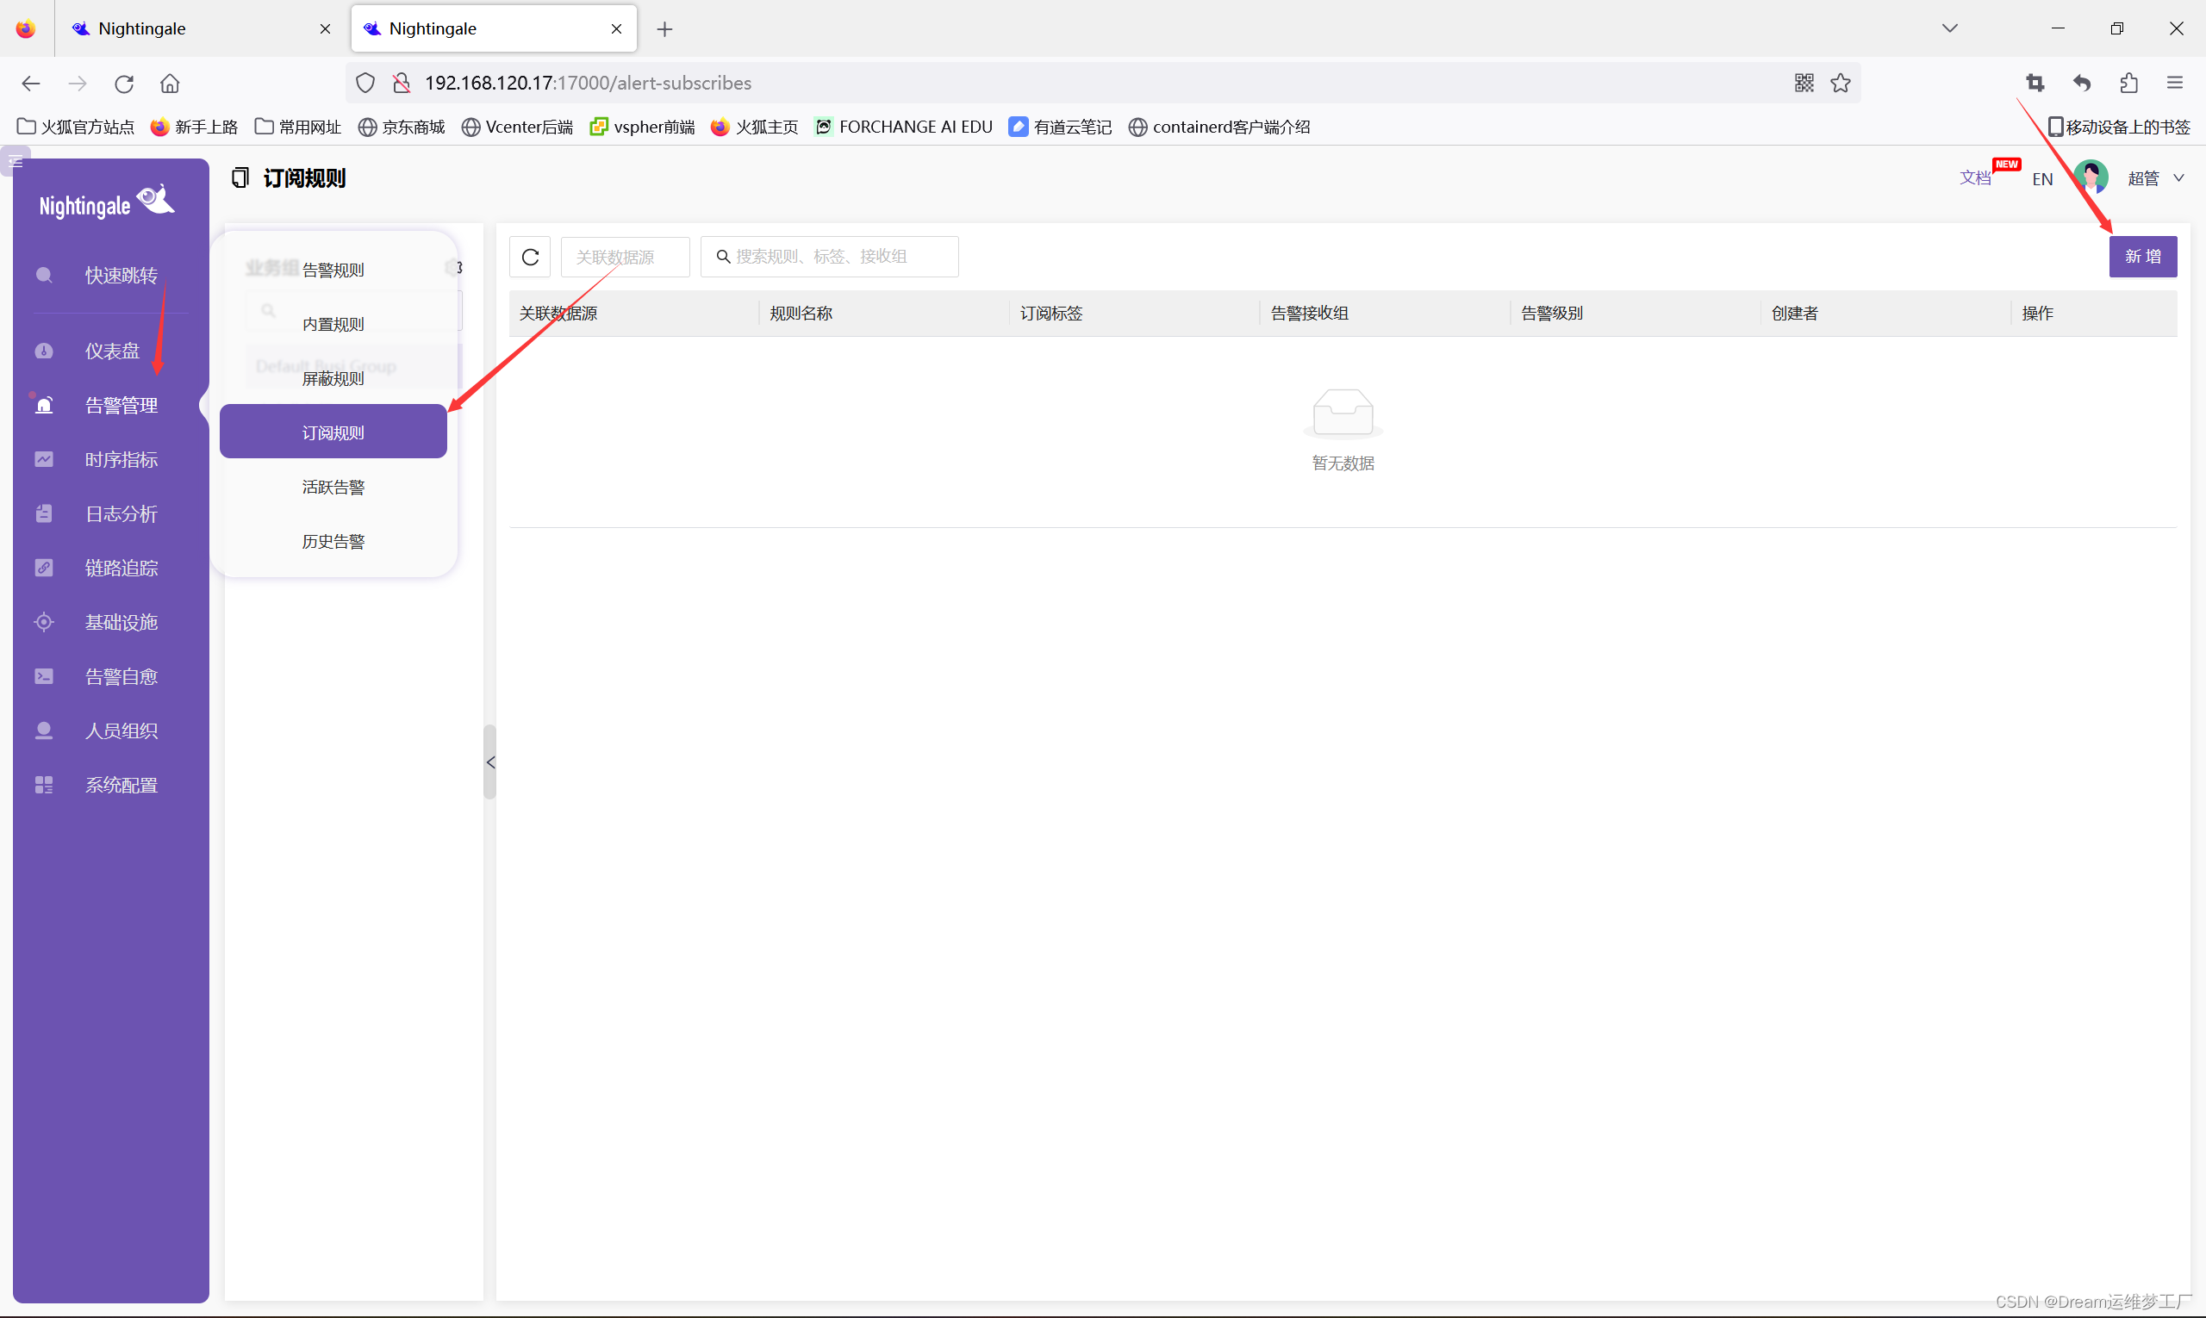Click the 告警自愈 self-healing sidebar icon
2206x1318 pixels.
tap(44, 676)
